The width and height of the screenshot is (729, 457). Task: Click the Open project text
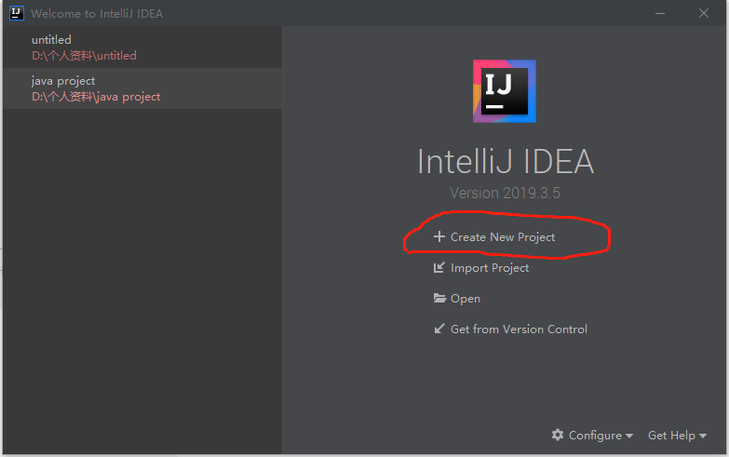(x=466, y=299)
